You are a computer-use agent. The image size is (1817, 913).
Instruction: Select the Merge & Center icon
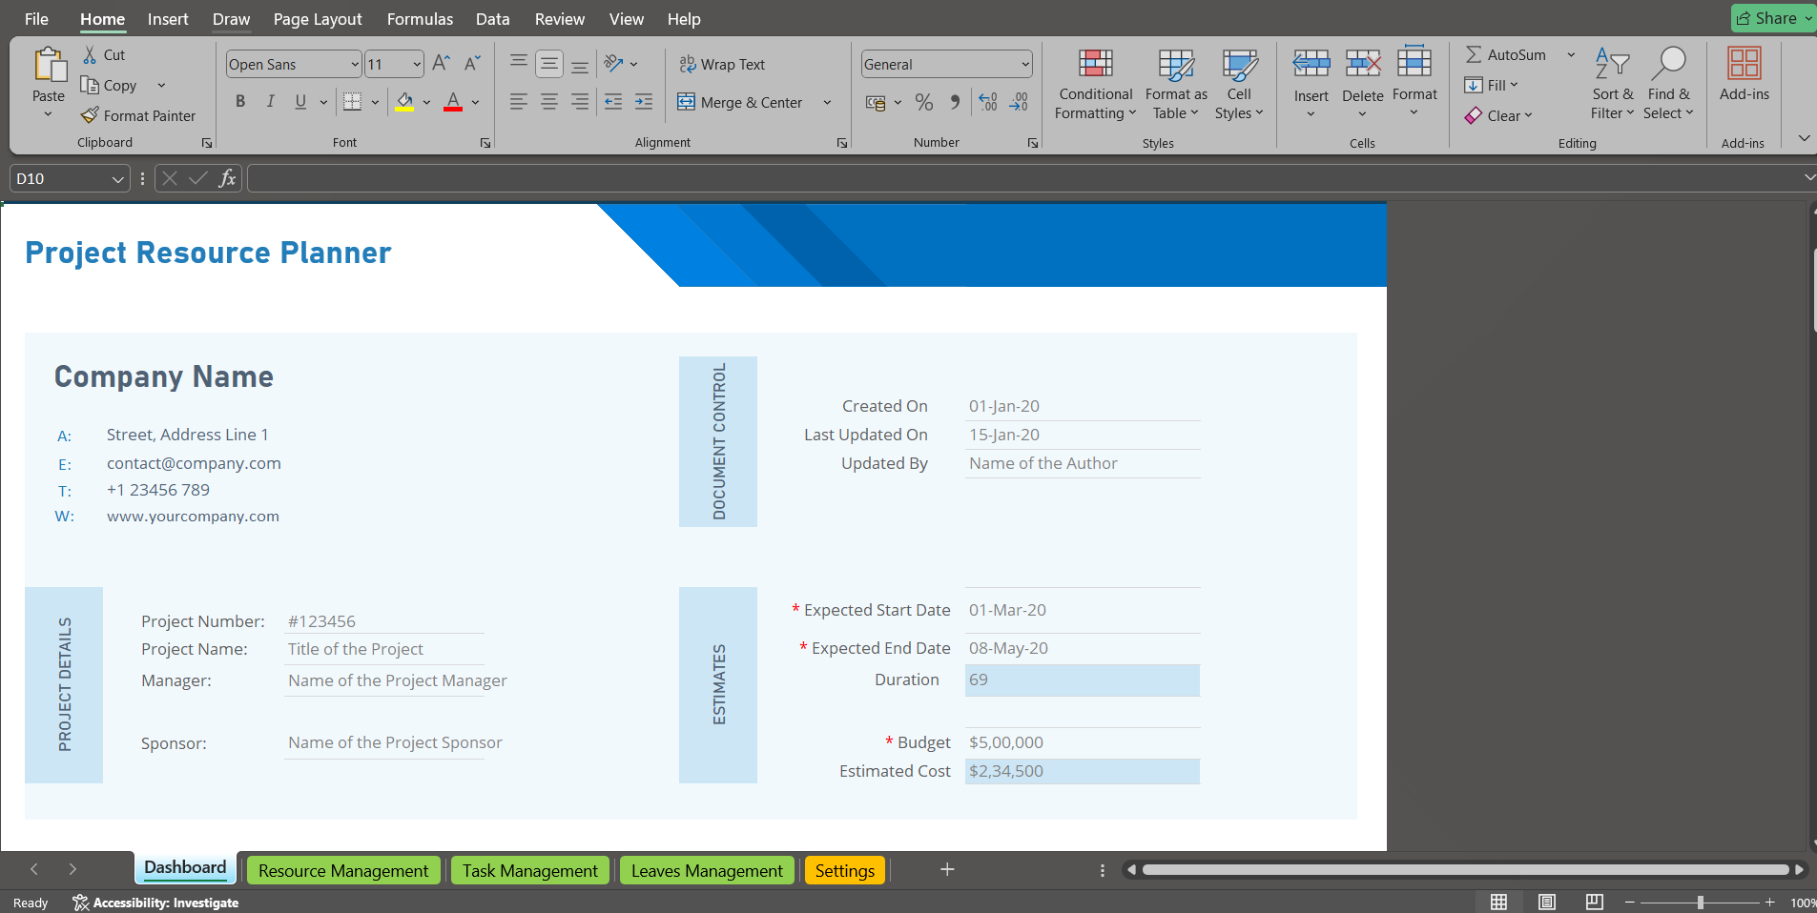(686, 102)
